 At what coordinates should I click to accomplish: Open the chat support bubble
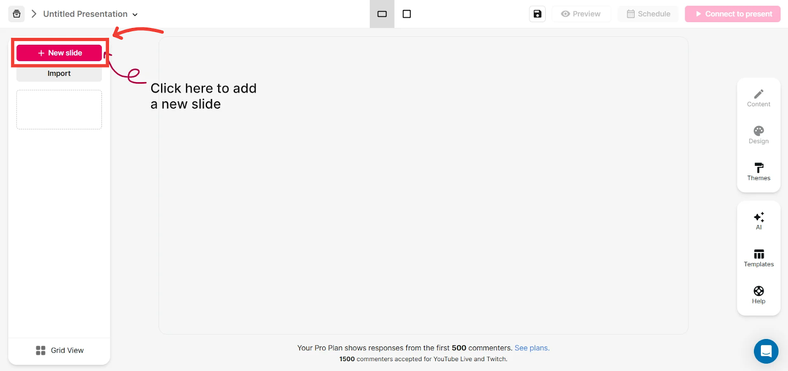click(x=766, y=351)
